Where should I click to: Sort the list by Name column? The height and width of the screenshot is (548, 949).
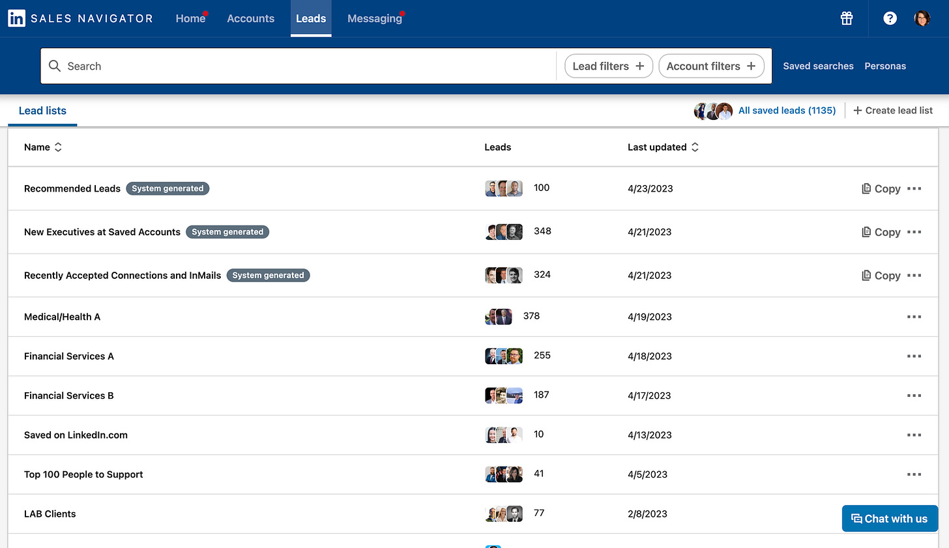coord(43,147)
